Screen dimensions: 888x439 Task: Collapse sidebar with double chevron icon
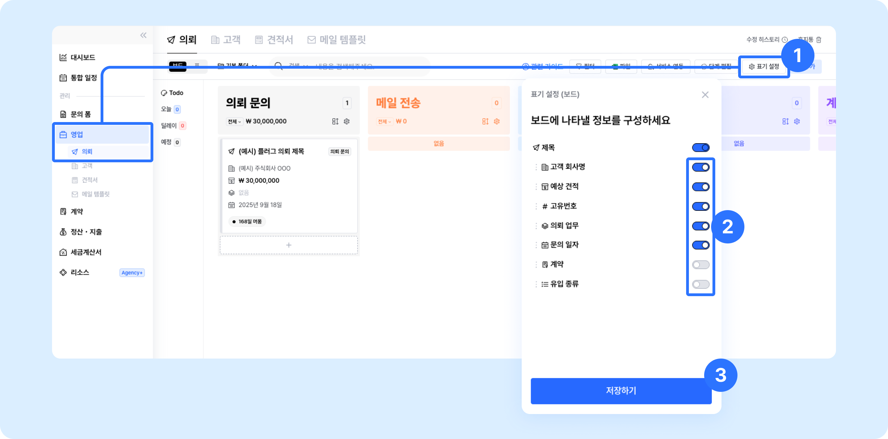click(x=143, y=35)
